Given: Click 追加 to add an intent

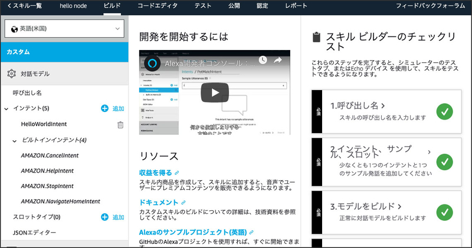Looking at the screenshot, I should tap(118, 108).
